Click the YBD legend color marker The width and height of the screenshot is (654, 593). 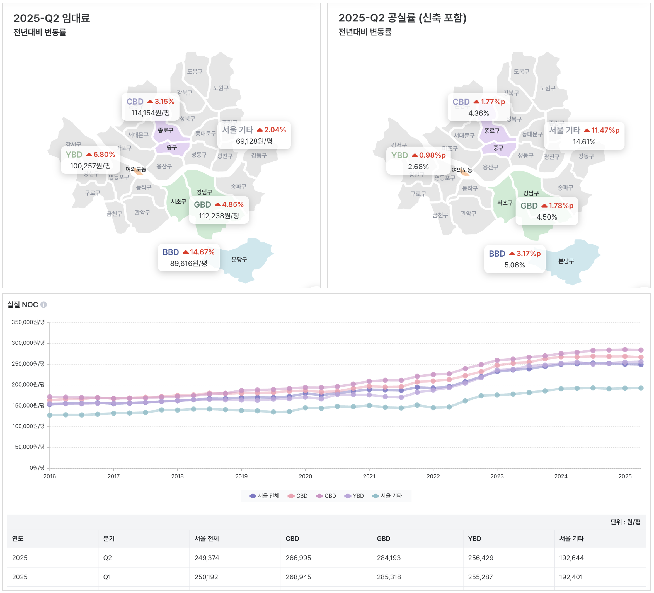click(348, 496)
